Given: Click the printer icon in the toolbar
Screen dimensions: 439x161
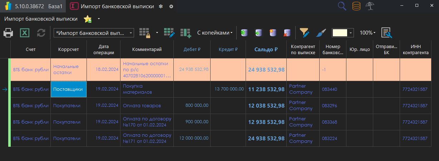Looking at the screenshot, I should pos(9,33).
